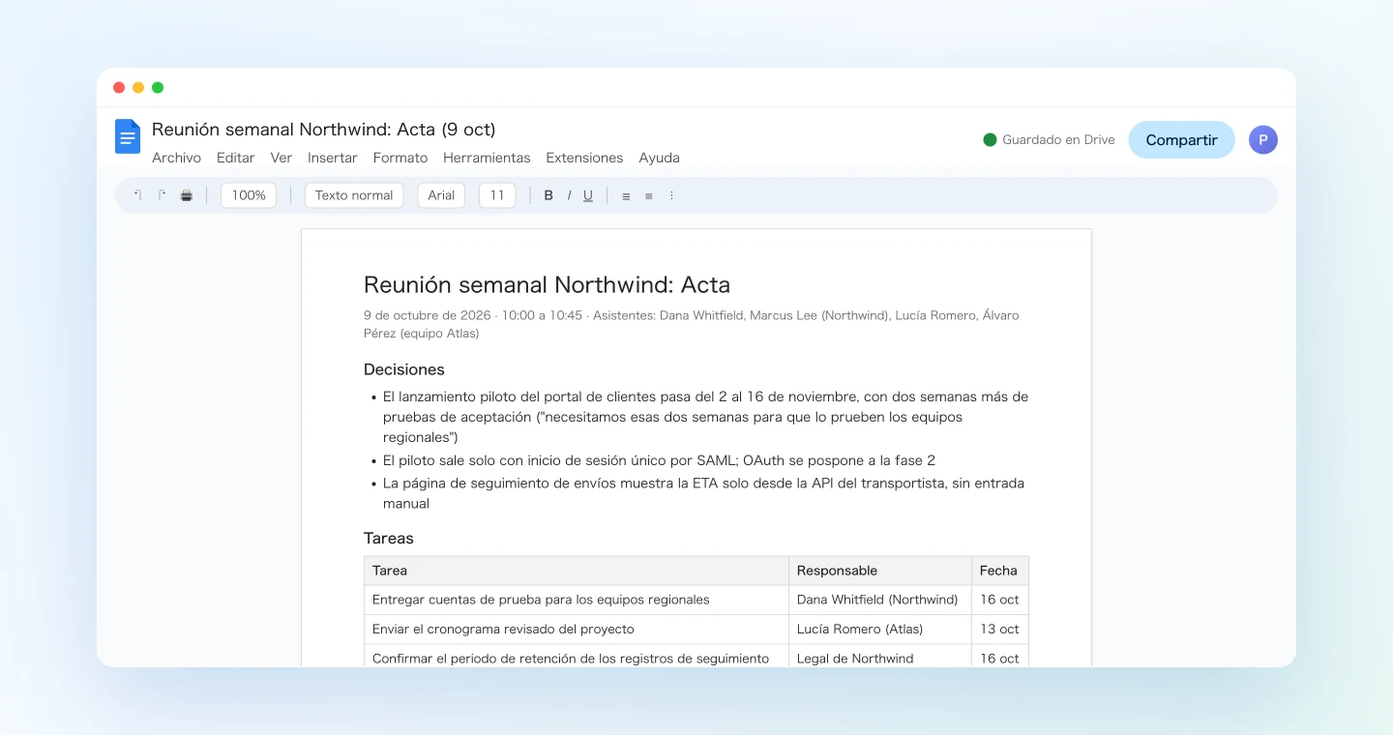Click the Responsable column header cell
Image resolution: width=1393 pixels, height=735 pixels.
click(880, 571)
